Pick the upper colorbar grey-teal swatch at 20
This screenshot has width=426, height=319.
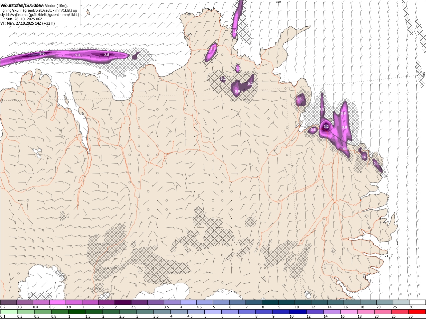click(385, 302)
